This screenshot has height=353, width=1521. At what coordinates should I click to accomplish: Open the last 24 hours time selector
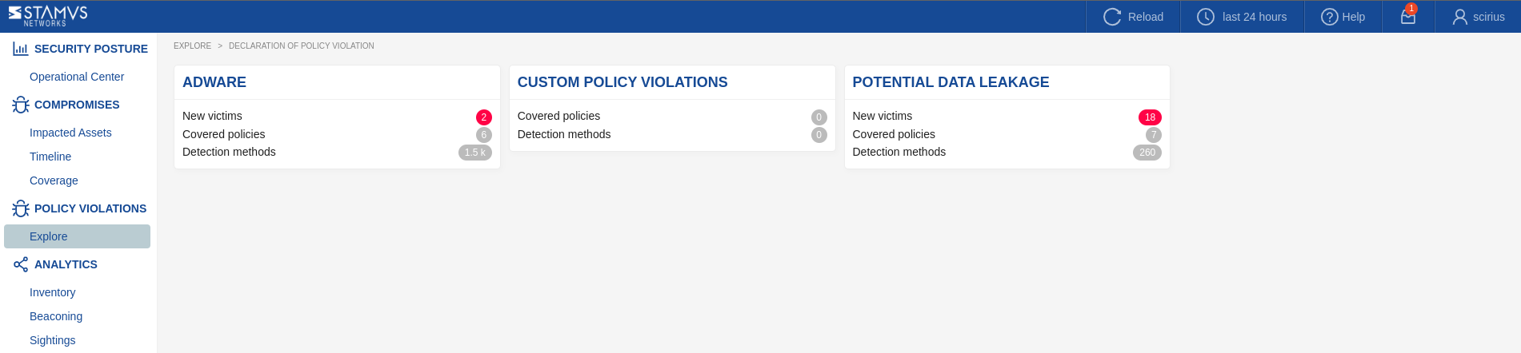(1254, 17)
